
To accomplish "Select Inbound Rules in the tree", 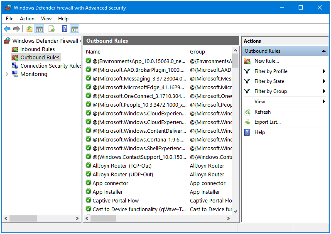I will click(37, 49).
